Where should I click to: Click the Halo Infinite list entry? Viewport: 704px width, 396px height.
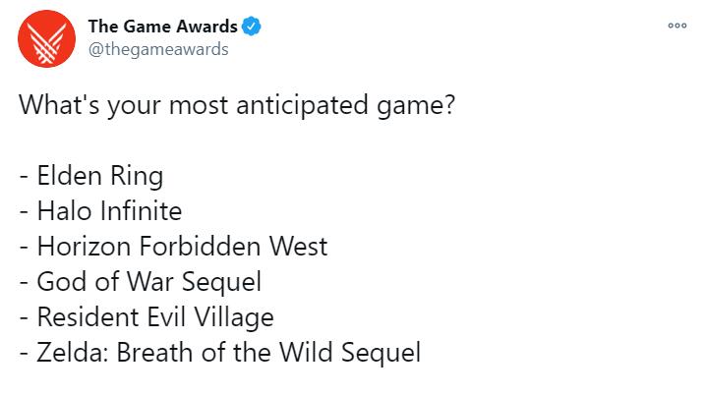tap(100, 211)
